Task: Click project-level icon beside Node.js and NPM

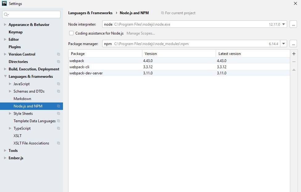Action: (x=59, y=106)
